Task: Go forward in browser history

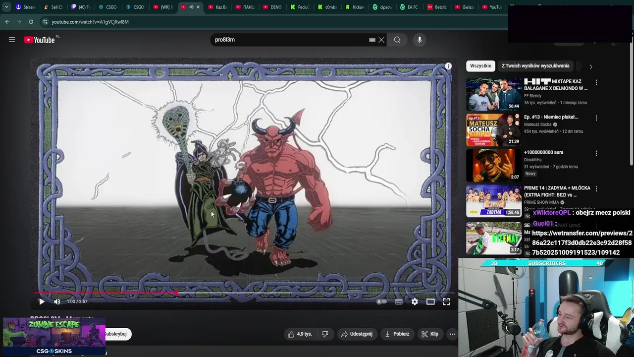Action: point(19,22)
